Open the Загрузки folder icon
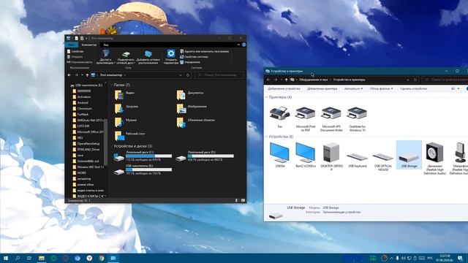The height and width of the screenshot is (263, 468). pyautogui.click(x=119, y=108)
